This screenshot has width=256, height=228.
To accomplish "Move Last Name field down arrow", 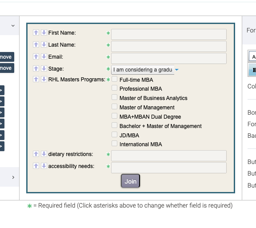I will pos(44,44).
